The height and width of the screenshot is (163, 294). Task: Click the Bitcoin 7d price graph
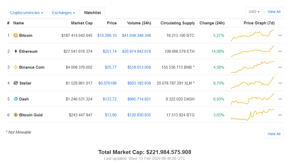(252, 35)
